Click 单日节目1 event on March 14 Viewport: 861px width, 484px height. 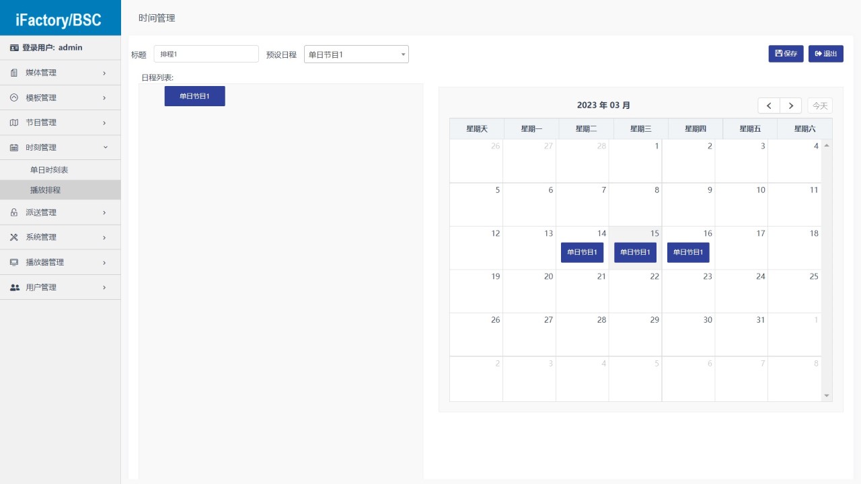pyautogui.click(x=582, y=252)
